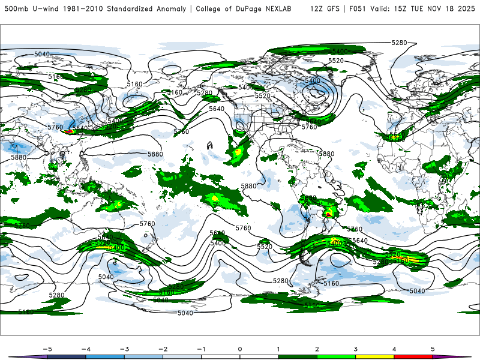Click the colorbar label "4"

(x=394, y=349)
